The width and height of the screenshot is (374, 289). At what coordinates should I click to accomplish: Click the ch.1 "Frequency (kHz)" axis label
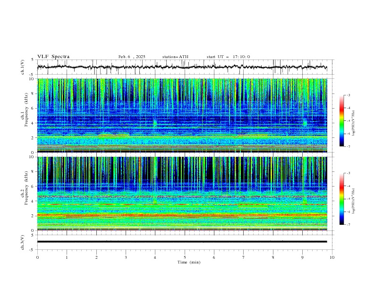pos(26,110)
